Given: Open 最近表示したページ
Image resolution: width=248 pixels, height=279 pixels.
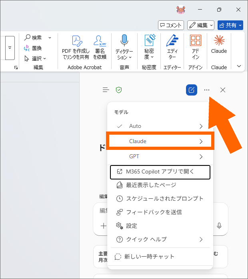Looking at the screenshot, I should pos(160,185).
